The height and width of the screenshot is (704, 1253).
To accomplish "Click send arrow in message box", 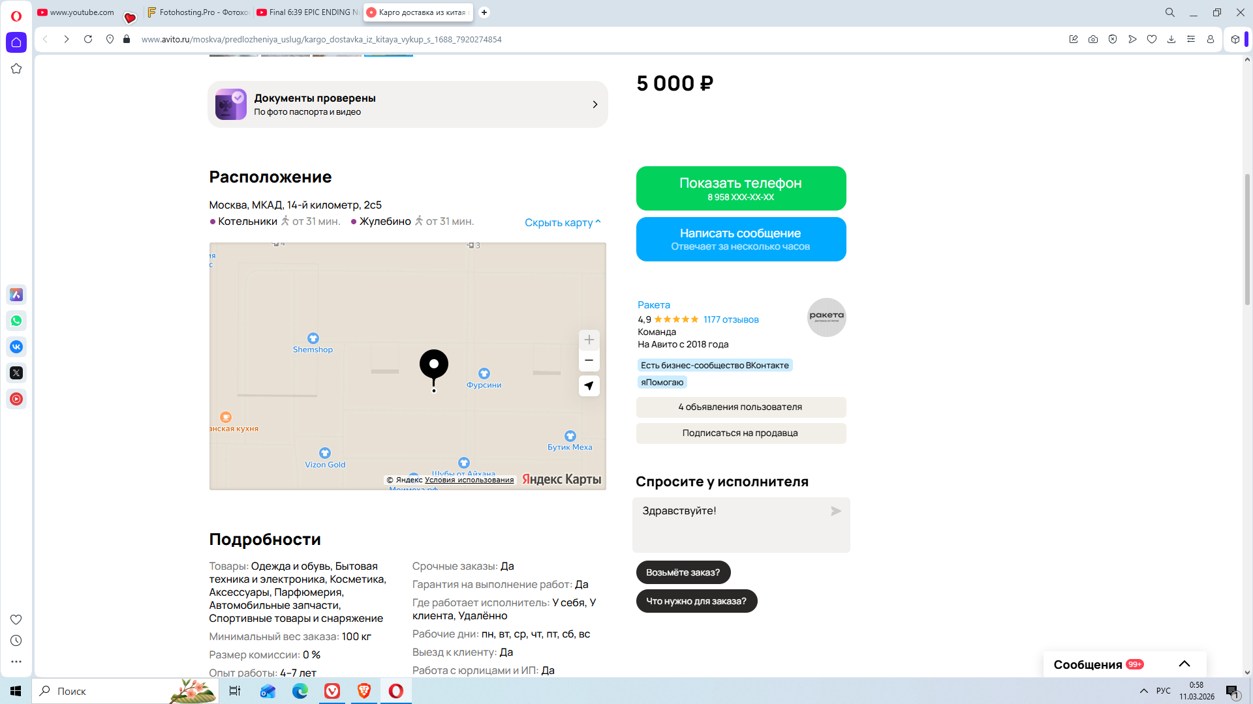I will point(835,511).
